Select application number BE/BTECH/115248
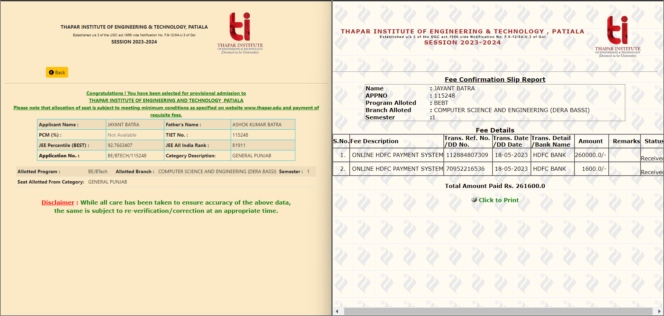 [x=127, y=156]
